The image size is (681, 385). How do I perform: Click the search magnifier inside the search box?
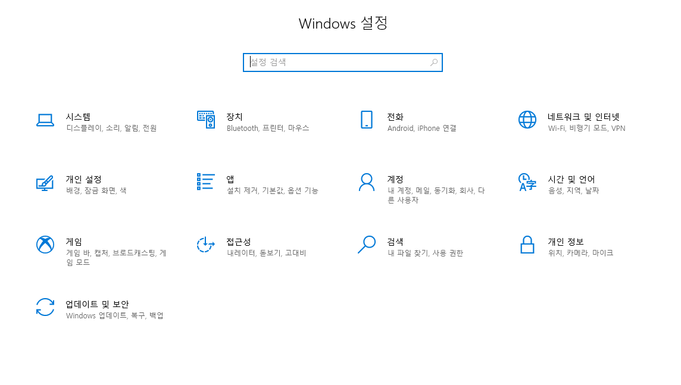pyautogui.click(x=434, y=62)
